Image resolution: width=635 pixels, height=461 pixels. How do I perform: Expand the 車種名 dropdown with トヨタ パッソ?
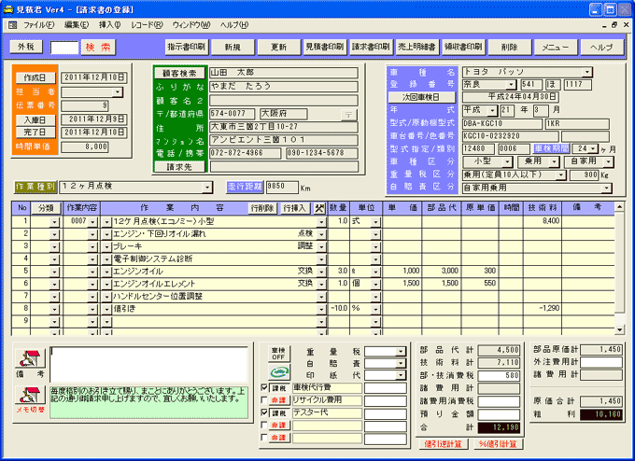pyautogui.click(x=587, y=72)
